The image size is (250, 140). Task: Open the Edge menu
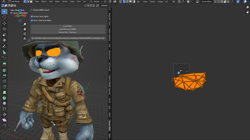(x=72, y=1)
